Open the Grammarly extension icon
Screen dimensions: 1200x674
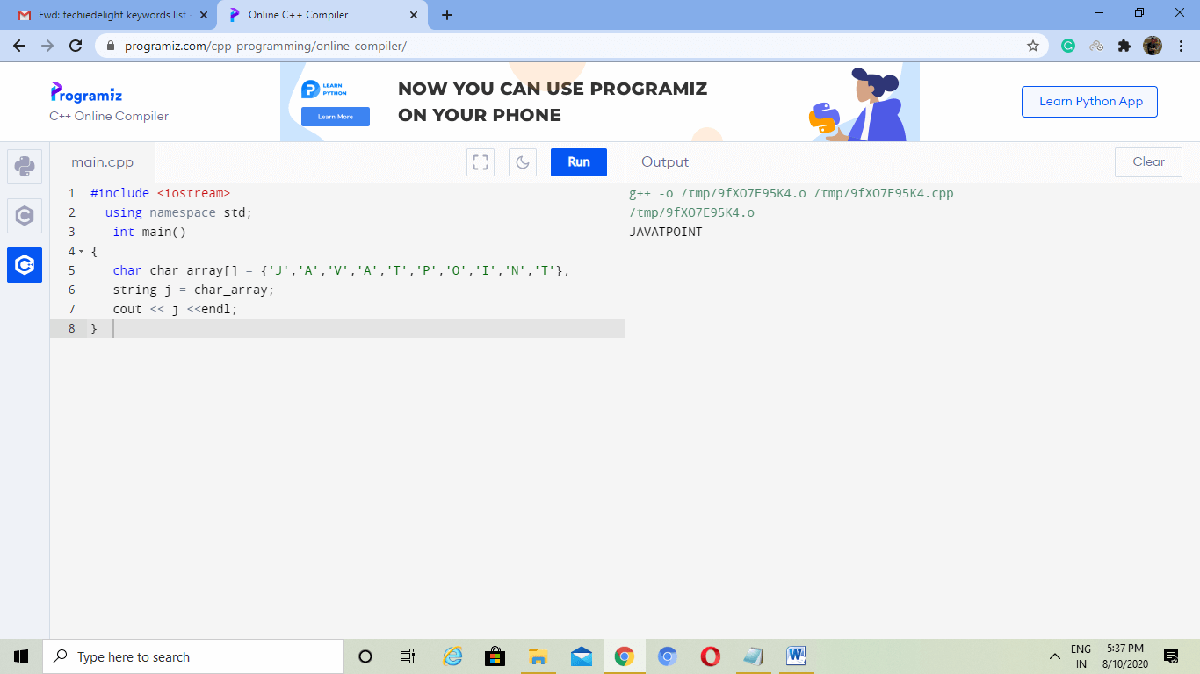point(1068,46)
